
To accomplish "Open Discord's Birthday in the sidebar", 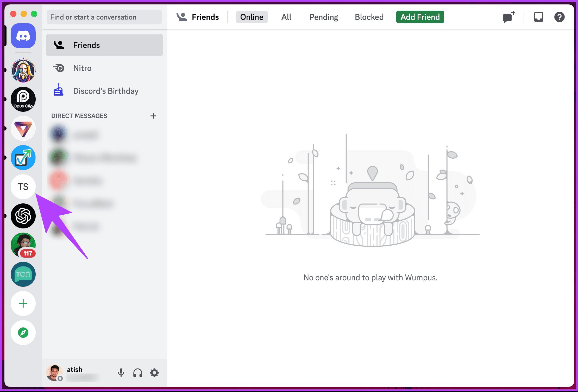I will pos(104,91).
